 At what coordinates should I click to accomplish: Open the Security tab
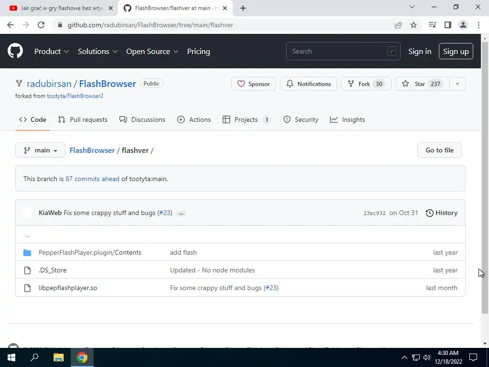pos(301,119)
